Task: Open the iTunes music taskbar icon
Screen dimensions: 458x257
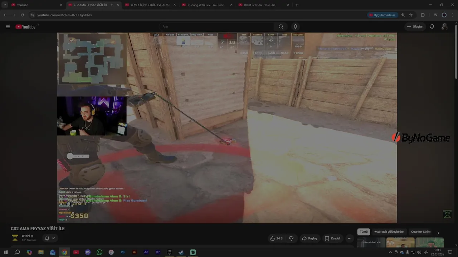Action: pos(111,252)
